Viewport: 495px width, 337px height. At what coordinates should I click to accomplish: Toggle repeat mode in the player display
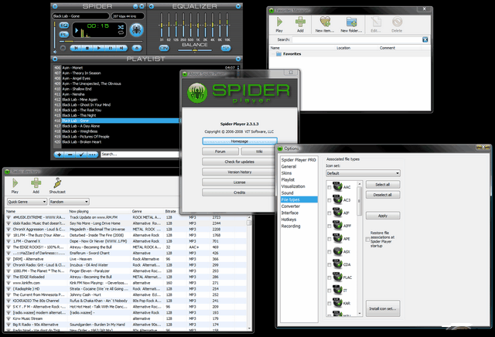[121, 32]
